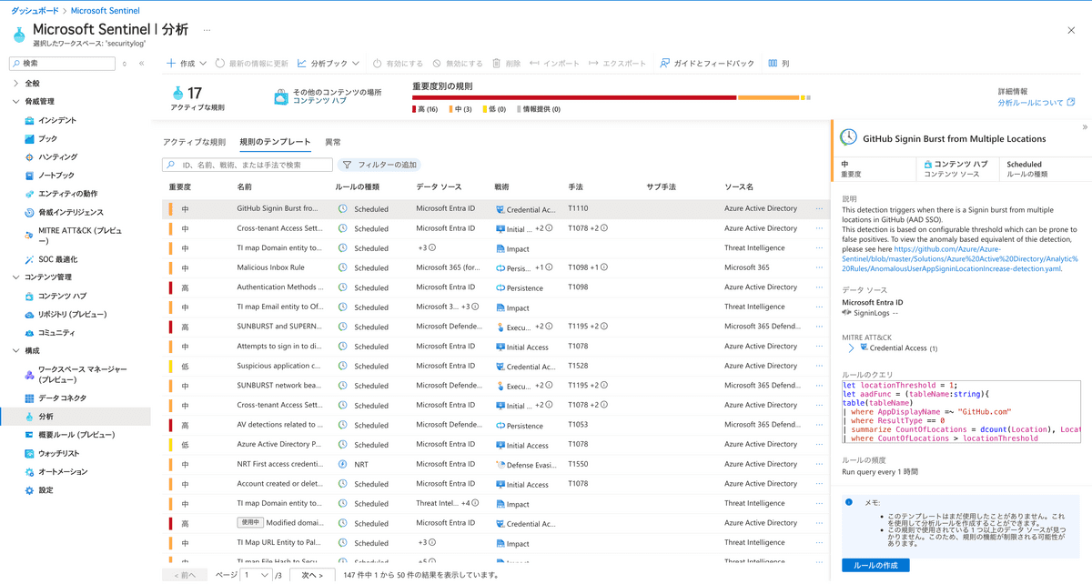The height and width of the screenshot is (584, 1092).
Task: Click 最新の情報に更新 refresh button
Action: (x=252, y=64)
